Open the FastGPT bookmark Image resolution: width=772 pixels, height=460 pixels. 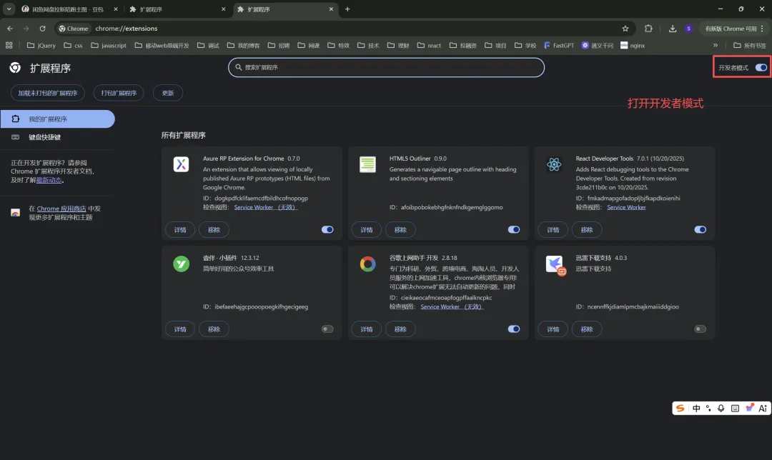[559, 45]
